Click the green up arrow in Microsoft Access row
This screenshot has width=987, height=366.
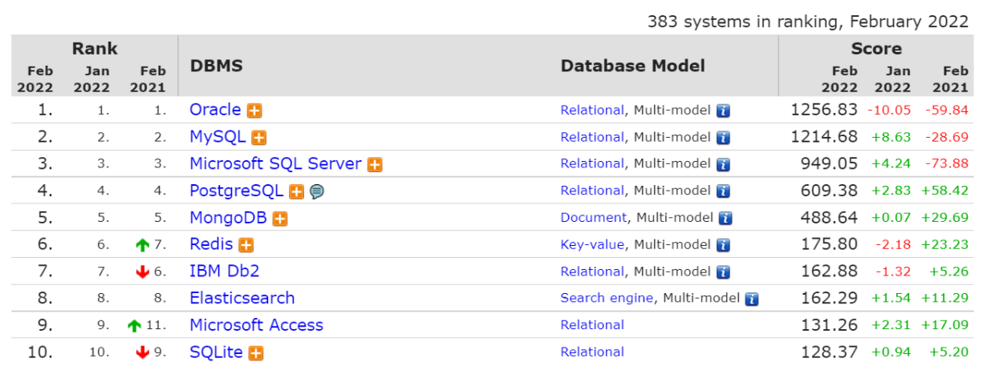135,326
